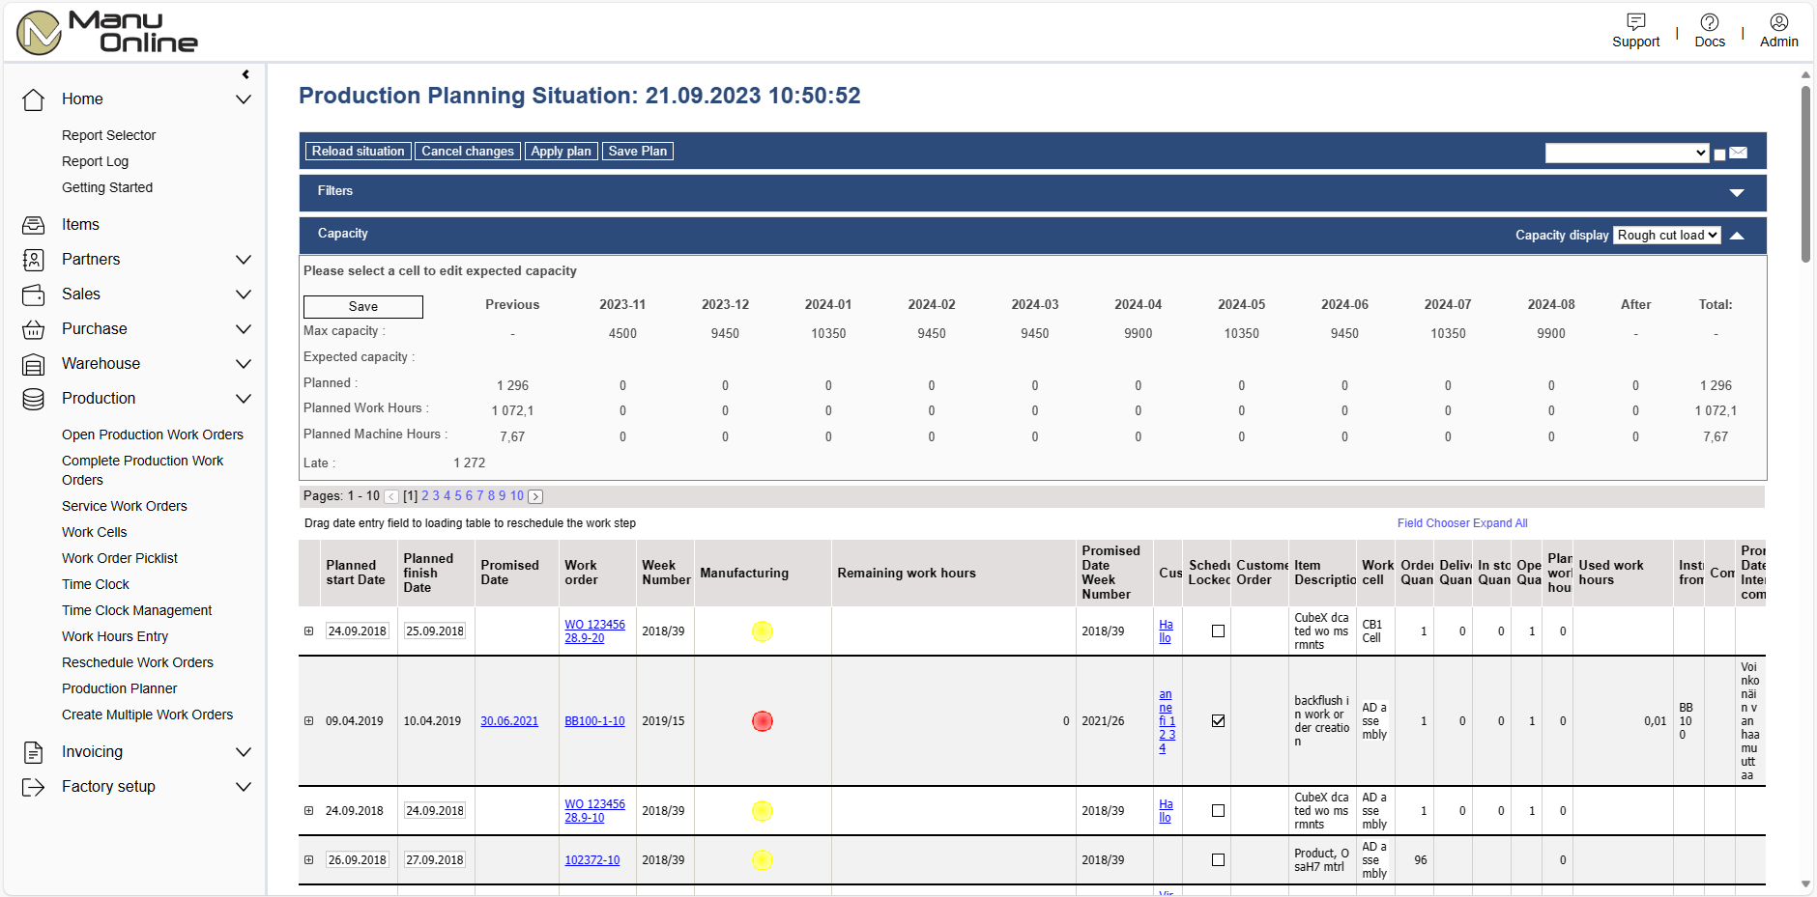
Task: Check Scheduling Locked box for WO 123456 28.9-20
Action: (x=1218, y=631)
